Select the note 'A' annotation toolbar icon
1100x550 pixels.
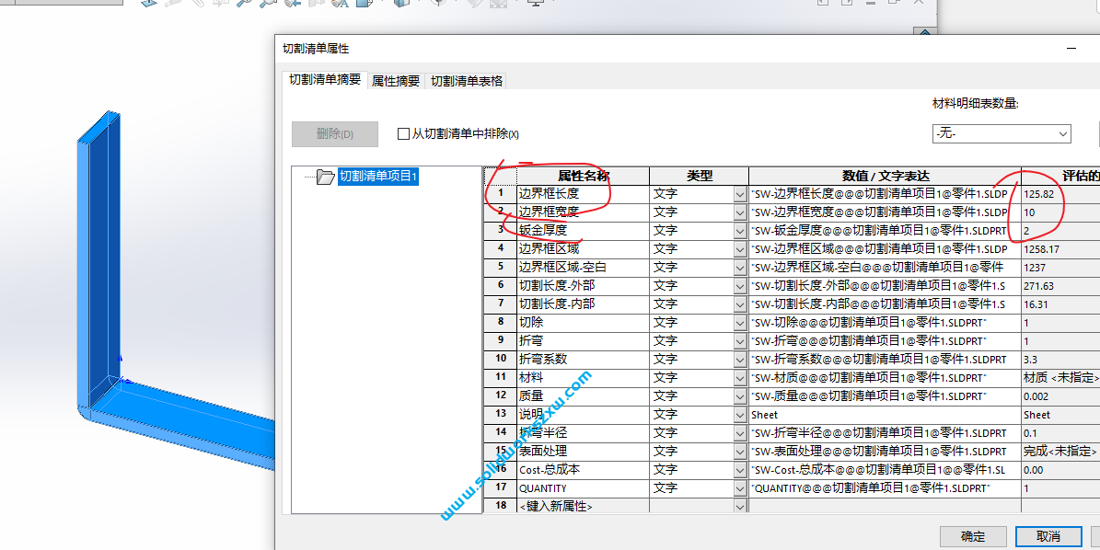point(342,5)
